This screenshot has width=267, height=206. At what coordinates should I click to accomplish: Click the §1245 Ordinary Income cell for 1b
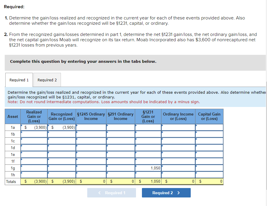coord(91,134)
